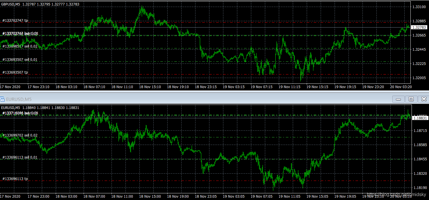Click time label 18 Nov 03:10
The height and width of the screenshot is (200, 429).
66,87
